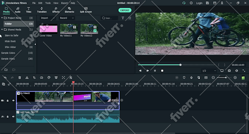Collapse the Shared Media tree
The height and width of the screenshot is (134, 249).
pyautogui.click(x=2, y=29)
